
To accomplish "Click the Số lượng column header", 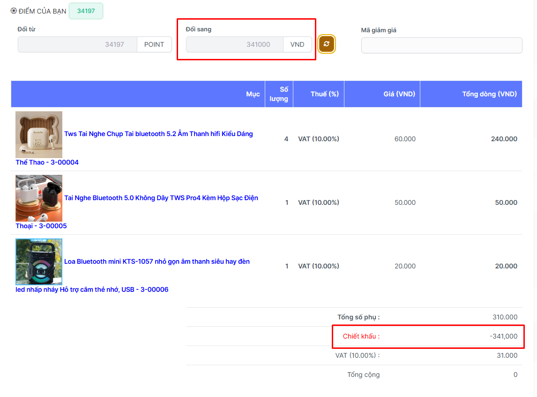I will point(279,94).
